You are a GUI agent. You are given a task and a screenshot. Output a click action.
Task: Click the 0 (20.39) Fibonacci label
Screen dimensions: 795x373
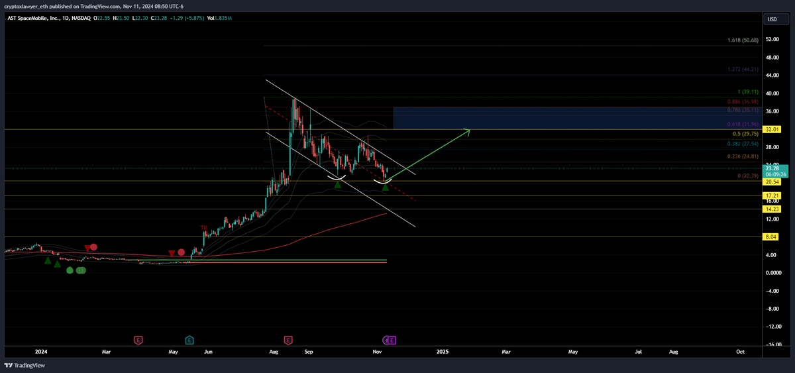point(748,176)
